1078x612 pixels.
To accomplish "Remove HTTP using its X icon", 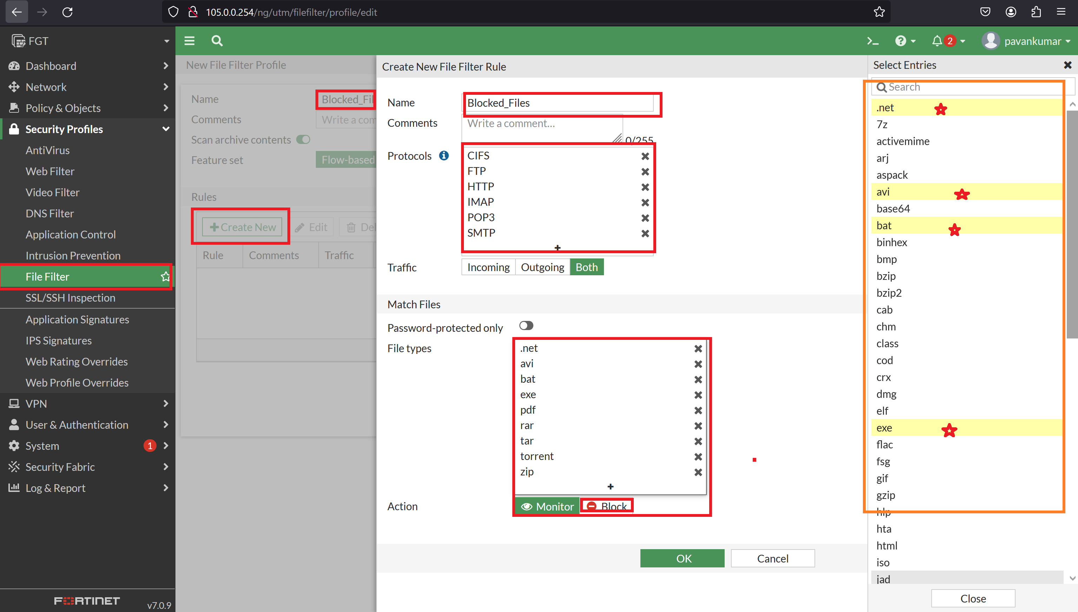I will [x=645, y=187].
